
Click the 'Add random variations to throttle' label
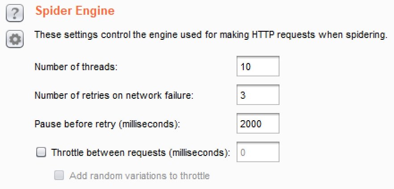(140, 176)
